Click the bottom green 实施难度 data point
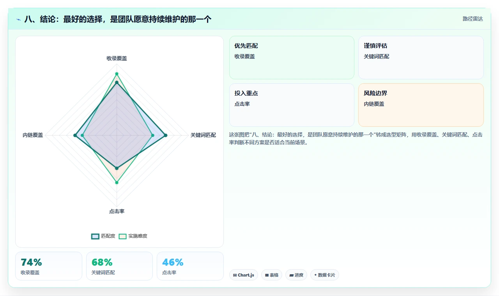499x296 pixels. (117, 182)
